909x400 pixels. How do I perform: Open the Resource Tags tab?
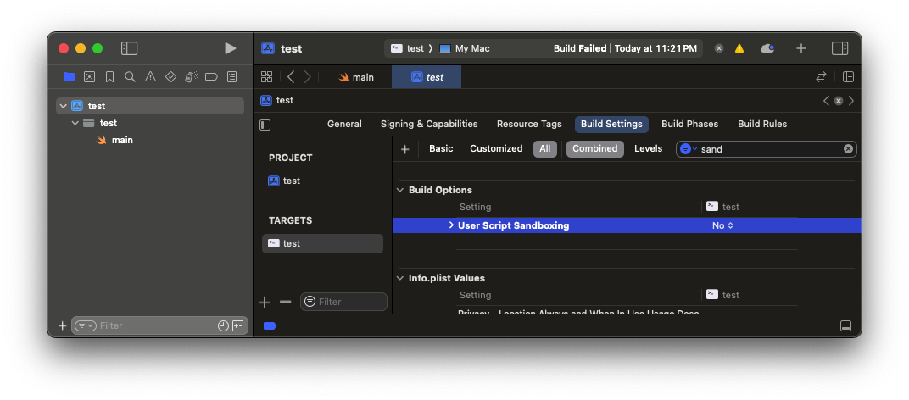pos(529,124)
